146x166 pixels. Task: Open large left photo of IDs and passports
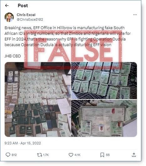tap(38, 99)
